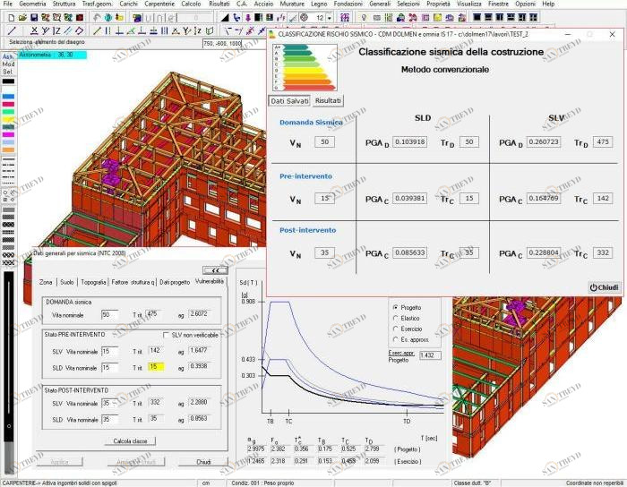Select the yellow swatch in left palette

click(x=9, y=119)
